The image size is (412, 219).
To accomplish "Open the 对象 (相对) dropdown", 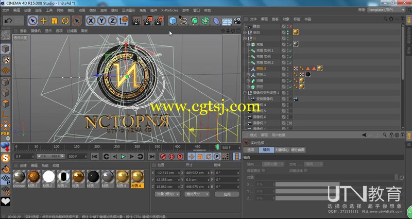I will pyautogui.click(x=167, y=194).
